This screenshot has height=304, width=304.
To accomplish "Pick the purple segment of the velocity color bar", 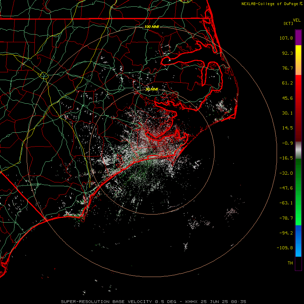I will click(x=298, y=37).
